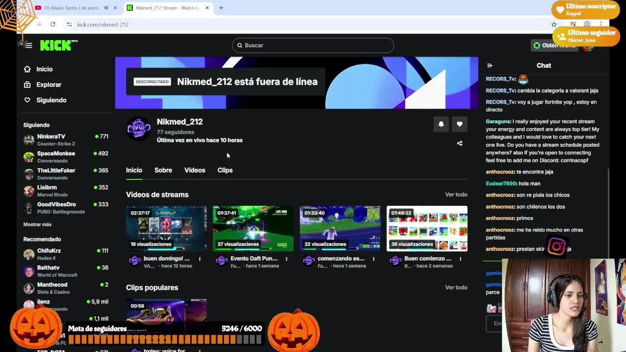
Task: Click the chat panel scrollbar
Action: (x=608, y=213)
